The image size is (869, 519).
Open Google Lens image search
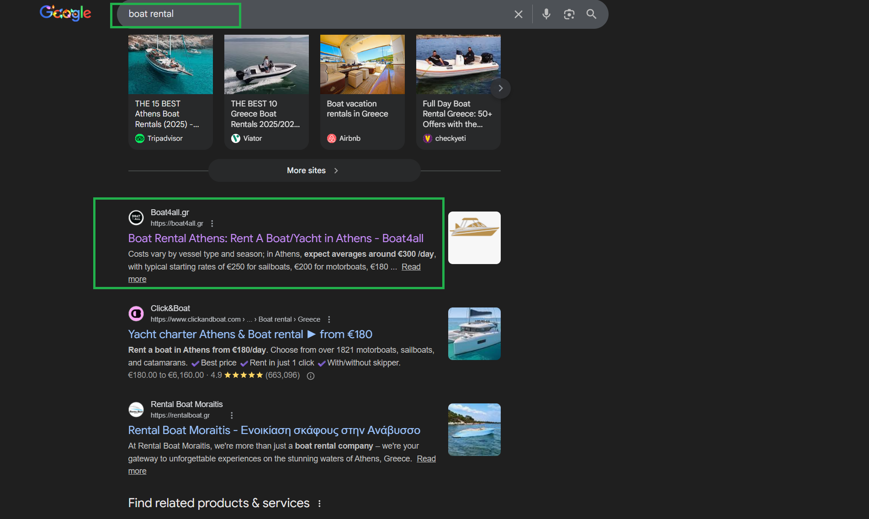coord(569,14)
